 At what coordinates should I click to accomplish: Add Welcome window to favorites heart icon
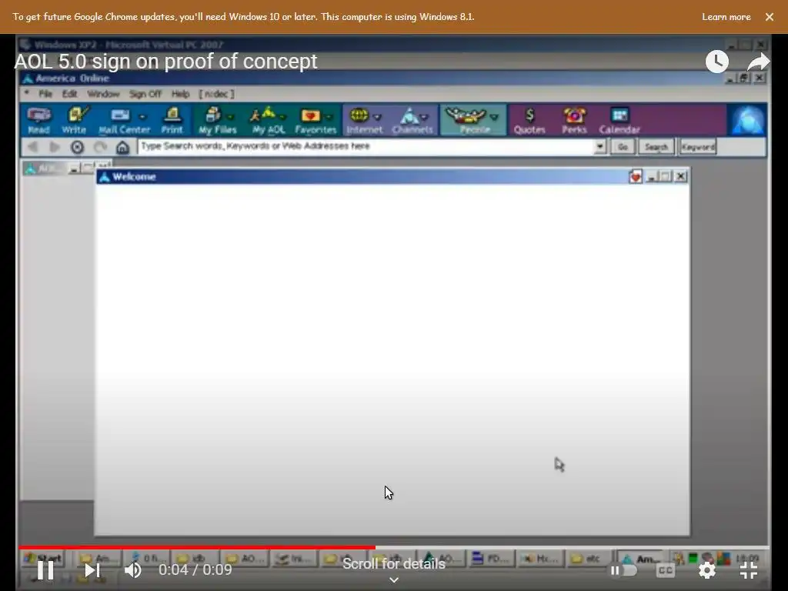click(635, 176)
